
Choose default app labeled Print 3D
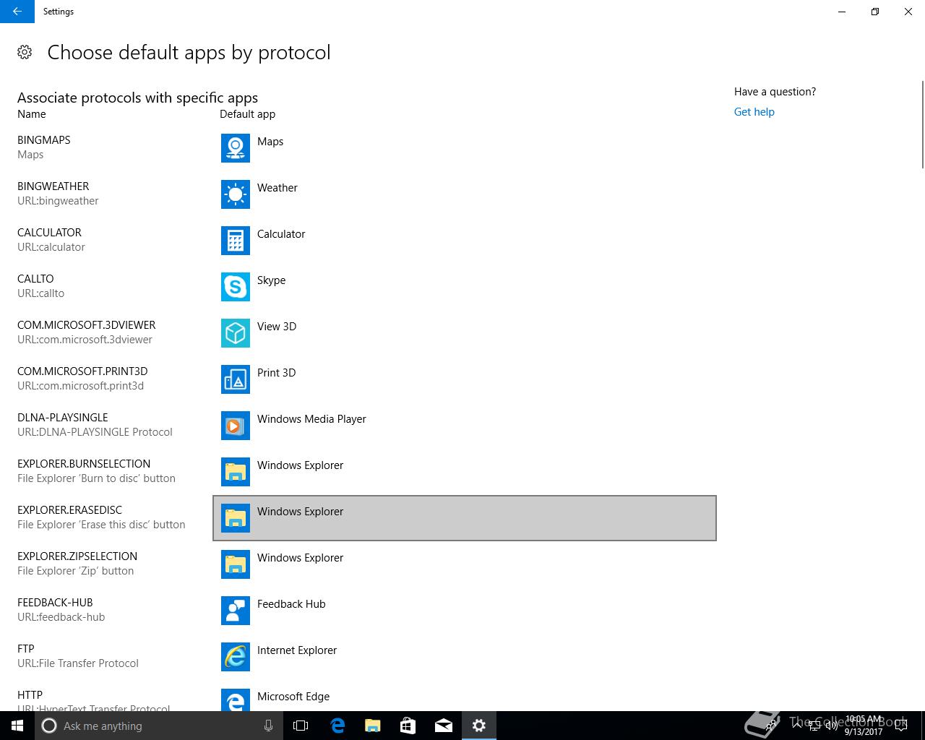(276, 373)
